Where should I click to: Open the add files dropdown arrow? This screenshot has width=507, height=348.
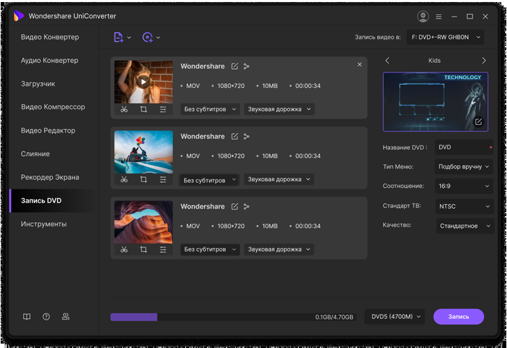[129, 37]
